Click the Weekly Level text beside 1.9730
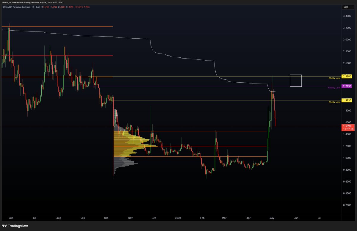This screenshot has width=357, height=231. (x=334, y=102)
